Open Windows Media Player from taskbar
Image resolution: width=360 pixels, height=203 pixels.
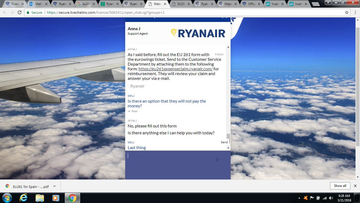pyautogui.click(x=55, y=198)
